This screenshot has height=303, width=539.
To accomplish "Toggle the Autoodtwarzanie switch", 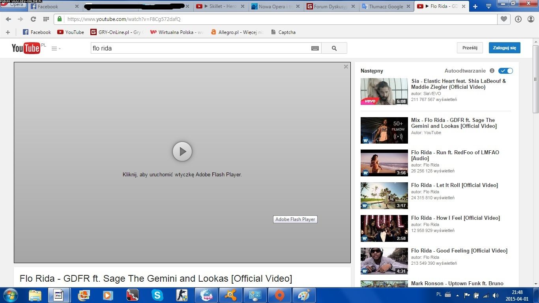I will pyautogui.click(x=505, y=71).
